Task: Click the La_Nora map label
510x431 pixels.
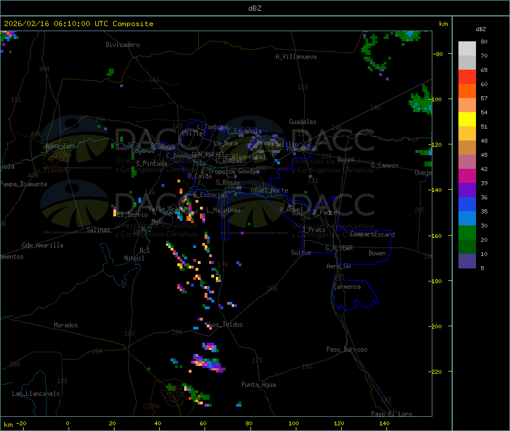Action: click(x=226, y=143)
